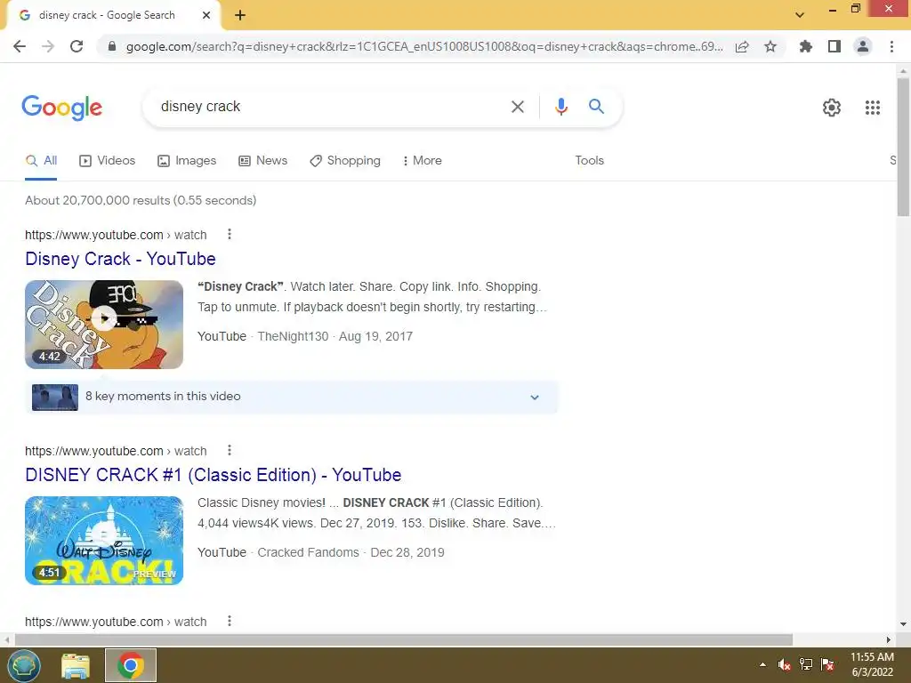Start voice search with microphone

(x=560, y=107)
